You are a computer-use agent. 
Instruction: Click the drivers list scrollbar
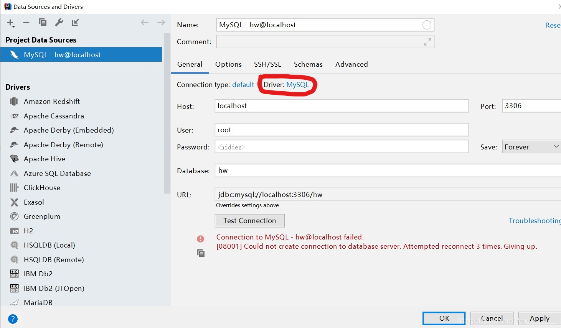pos(167,113)
